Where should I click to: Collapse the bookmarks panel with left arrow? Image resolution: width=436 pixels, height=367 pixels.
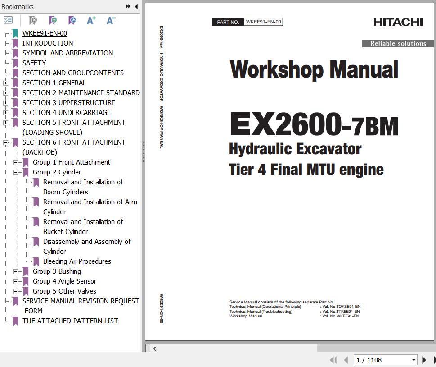136,6
